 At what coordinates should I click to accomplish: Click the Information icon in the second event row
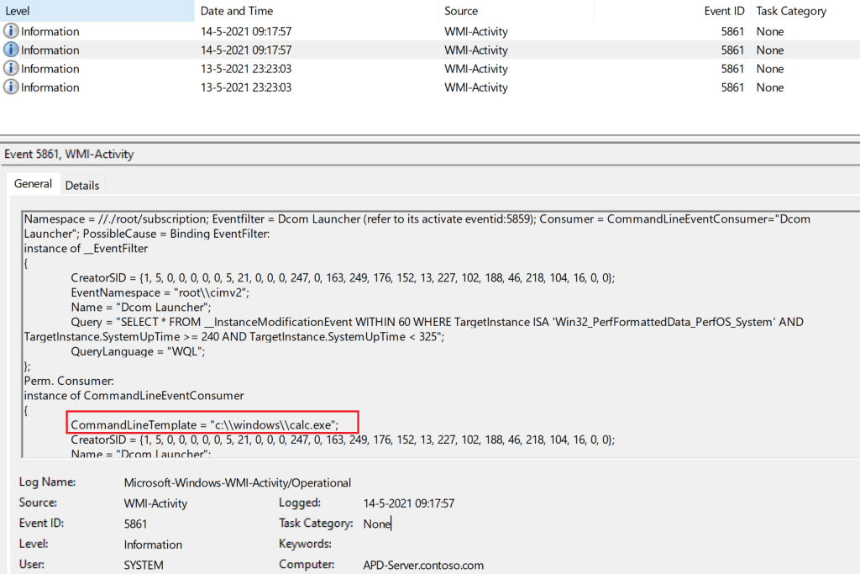click(x=11, y=50)
